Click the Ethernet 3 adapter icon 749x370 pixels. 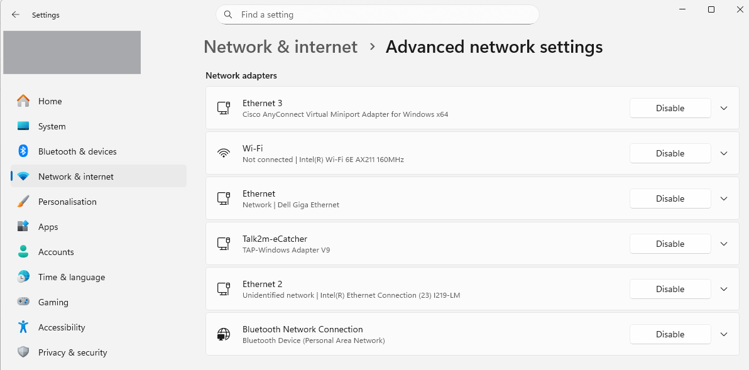[x=224, y=108]
